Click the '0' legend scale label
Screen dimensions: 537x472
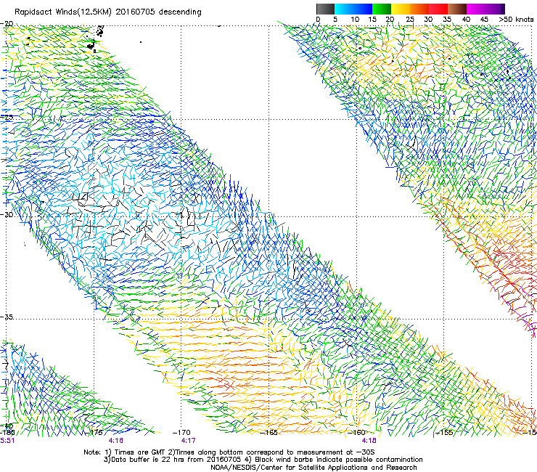[318, 20]
